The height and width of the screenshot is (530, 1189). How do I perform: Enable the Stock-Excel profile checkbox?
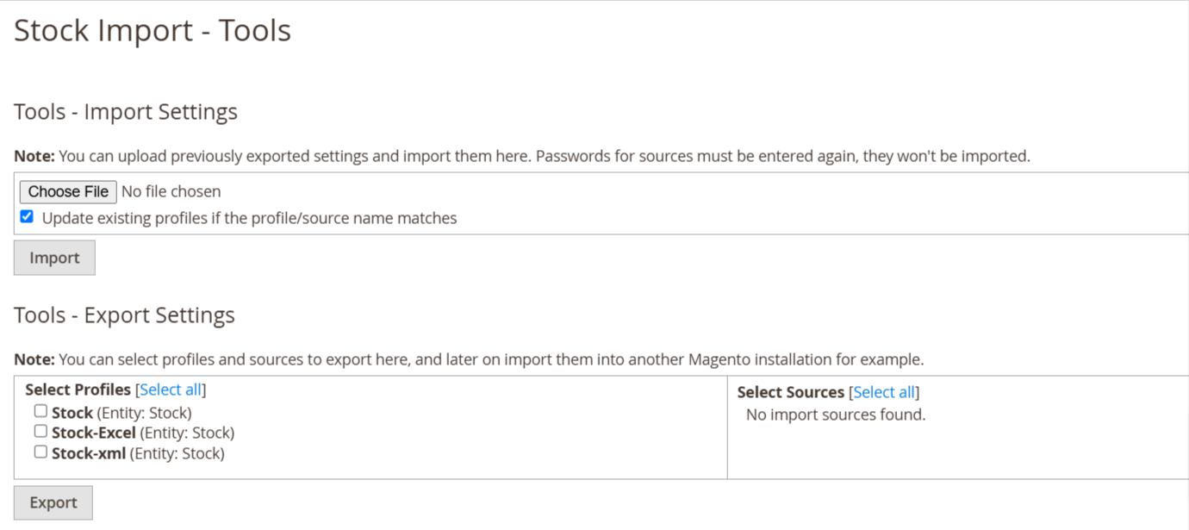coord(40,431)
